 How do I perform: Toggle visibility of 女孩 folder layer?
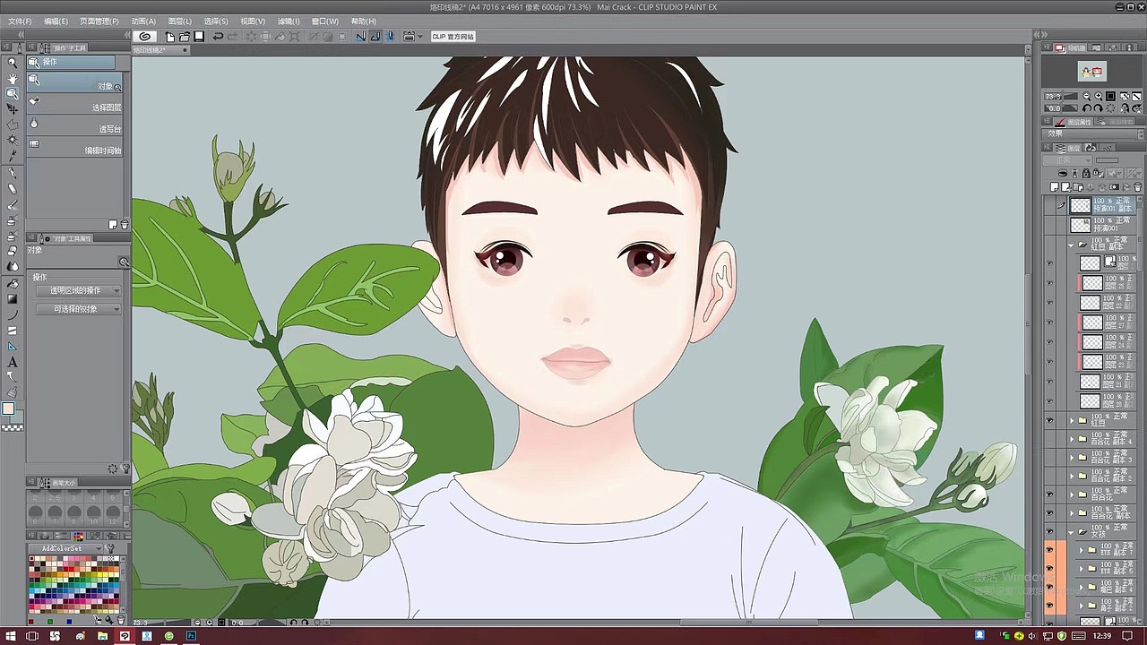(1050, 531)
